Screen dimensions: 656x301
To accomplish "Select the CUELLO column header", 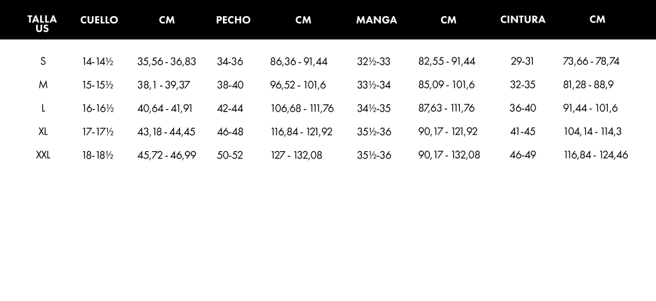I will coord(99,20).
